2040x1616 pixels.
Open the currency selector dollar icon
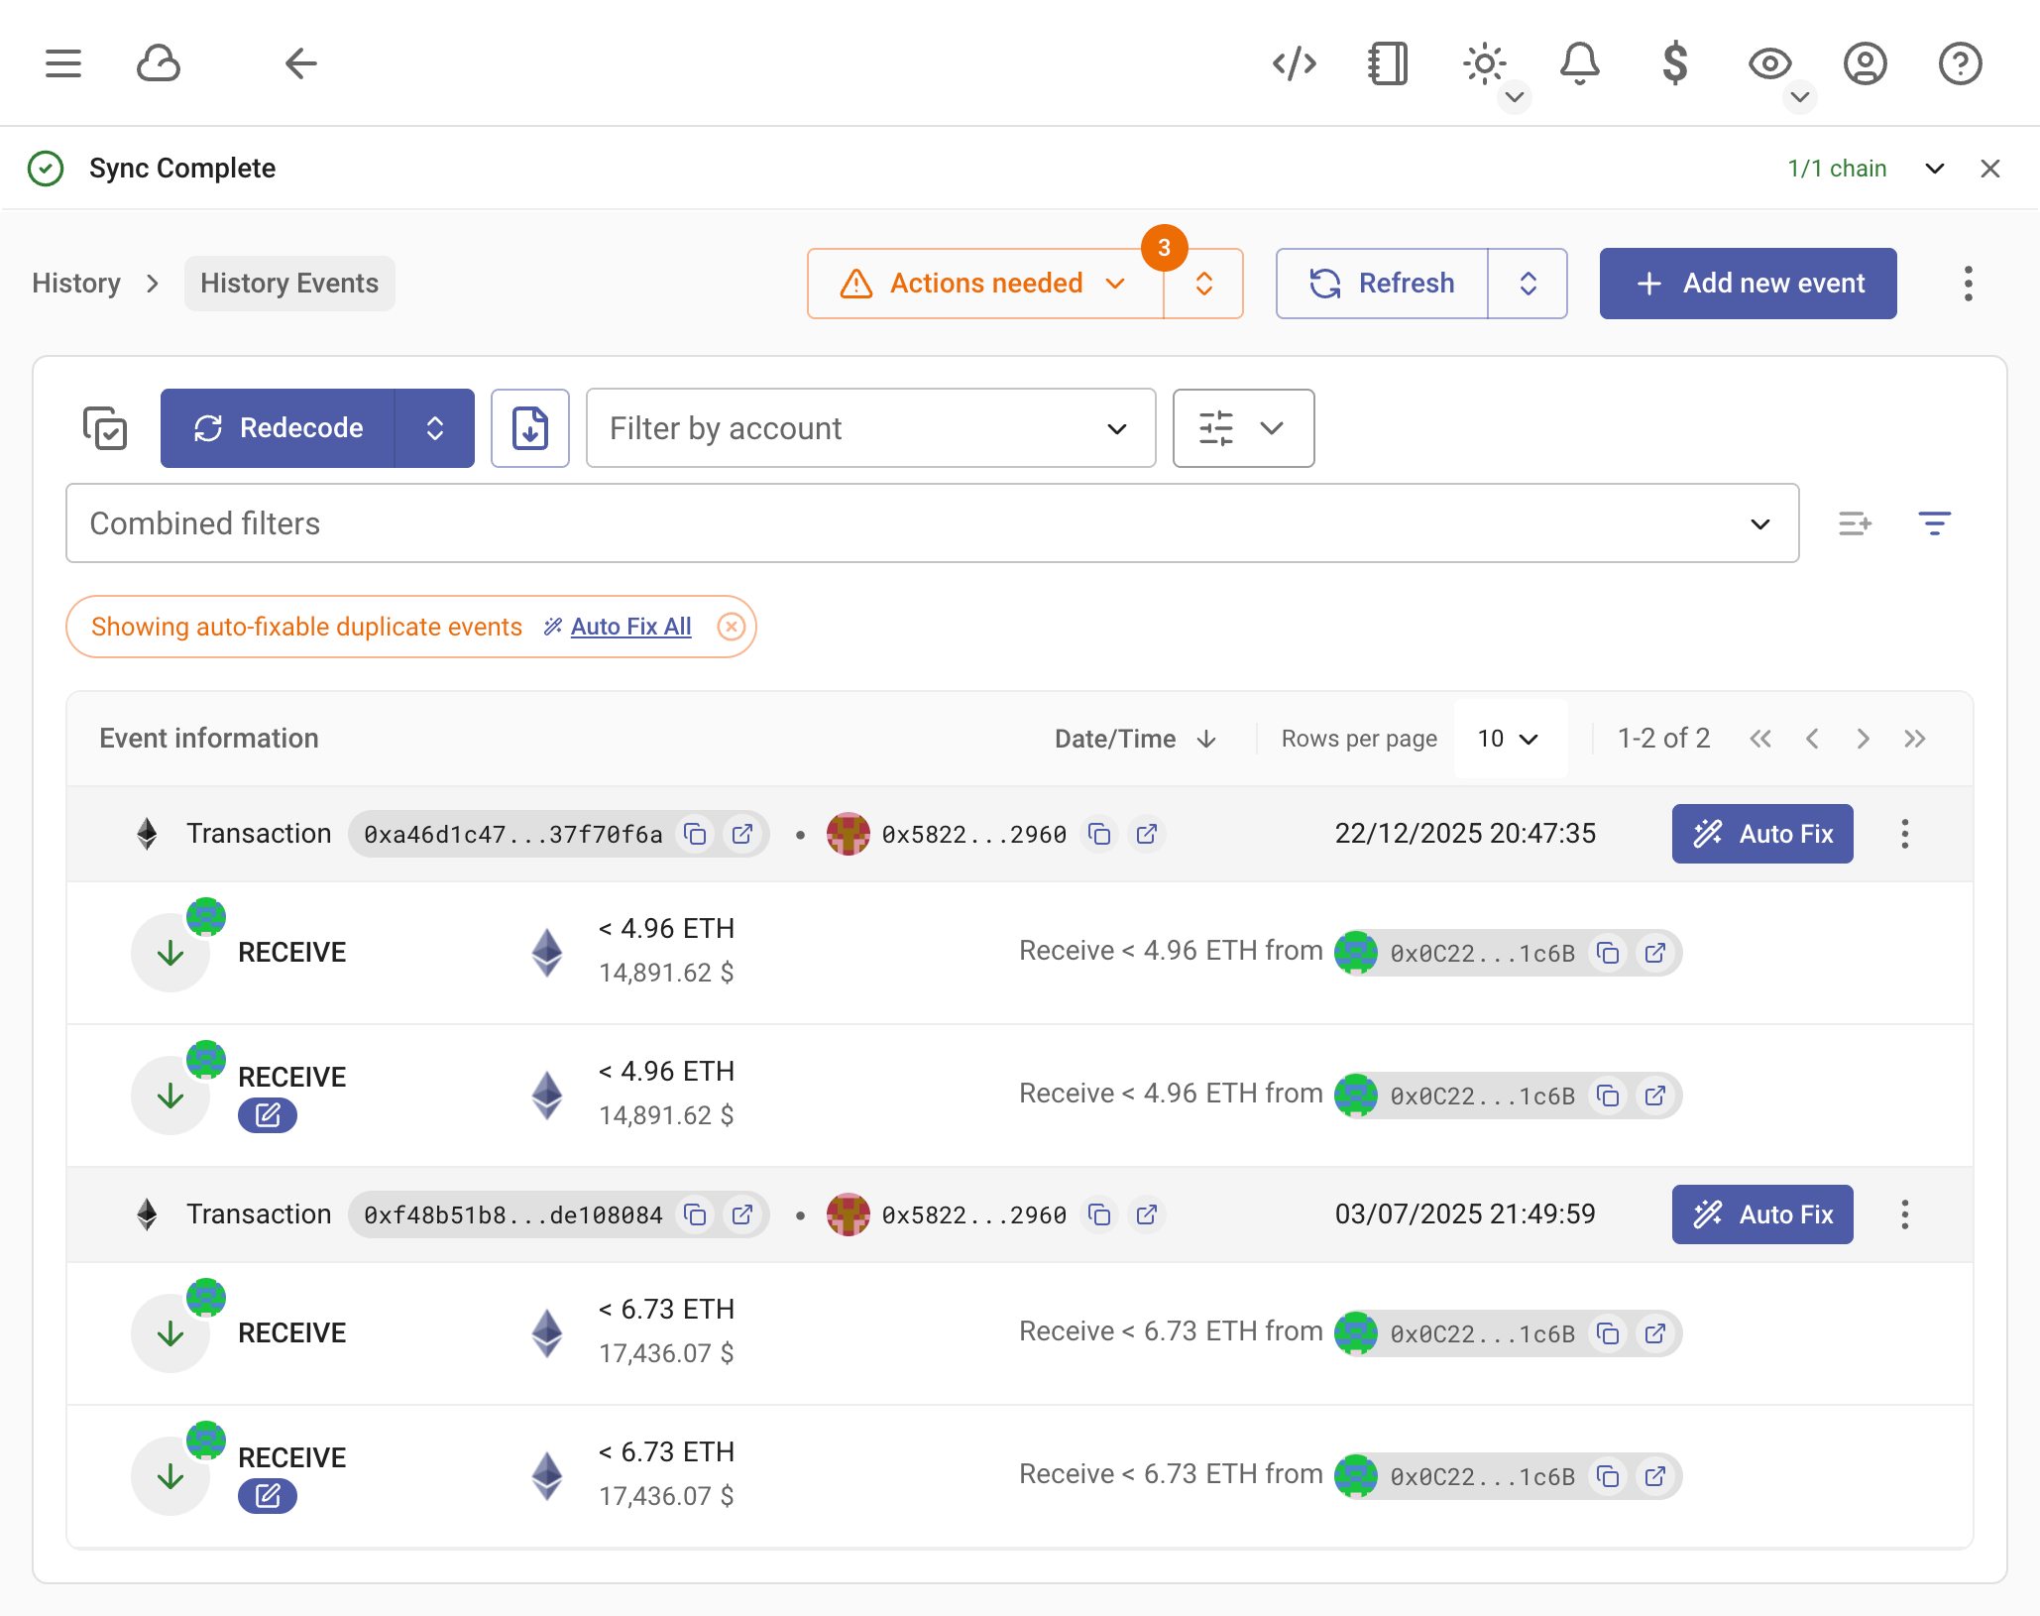click(x=1674, y=63)
